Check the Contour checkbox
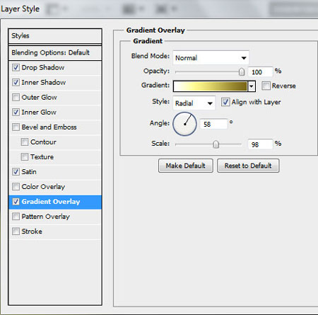Viewport: 318px width, 315px height. 25,142
